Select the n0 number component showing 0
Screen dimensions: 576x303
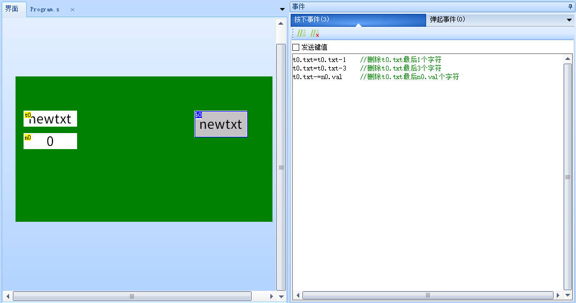tap(50, 141)
